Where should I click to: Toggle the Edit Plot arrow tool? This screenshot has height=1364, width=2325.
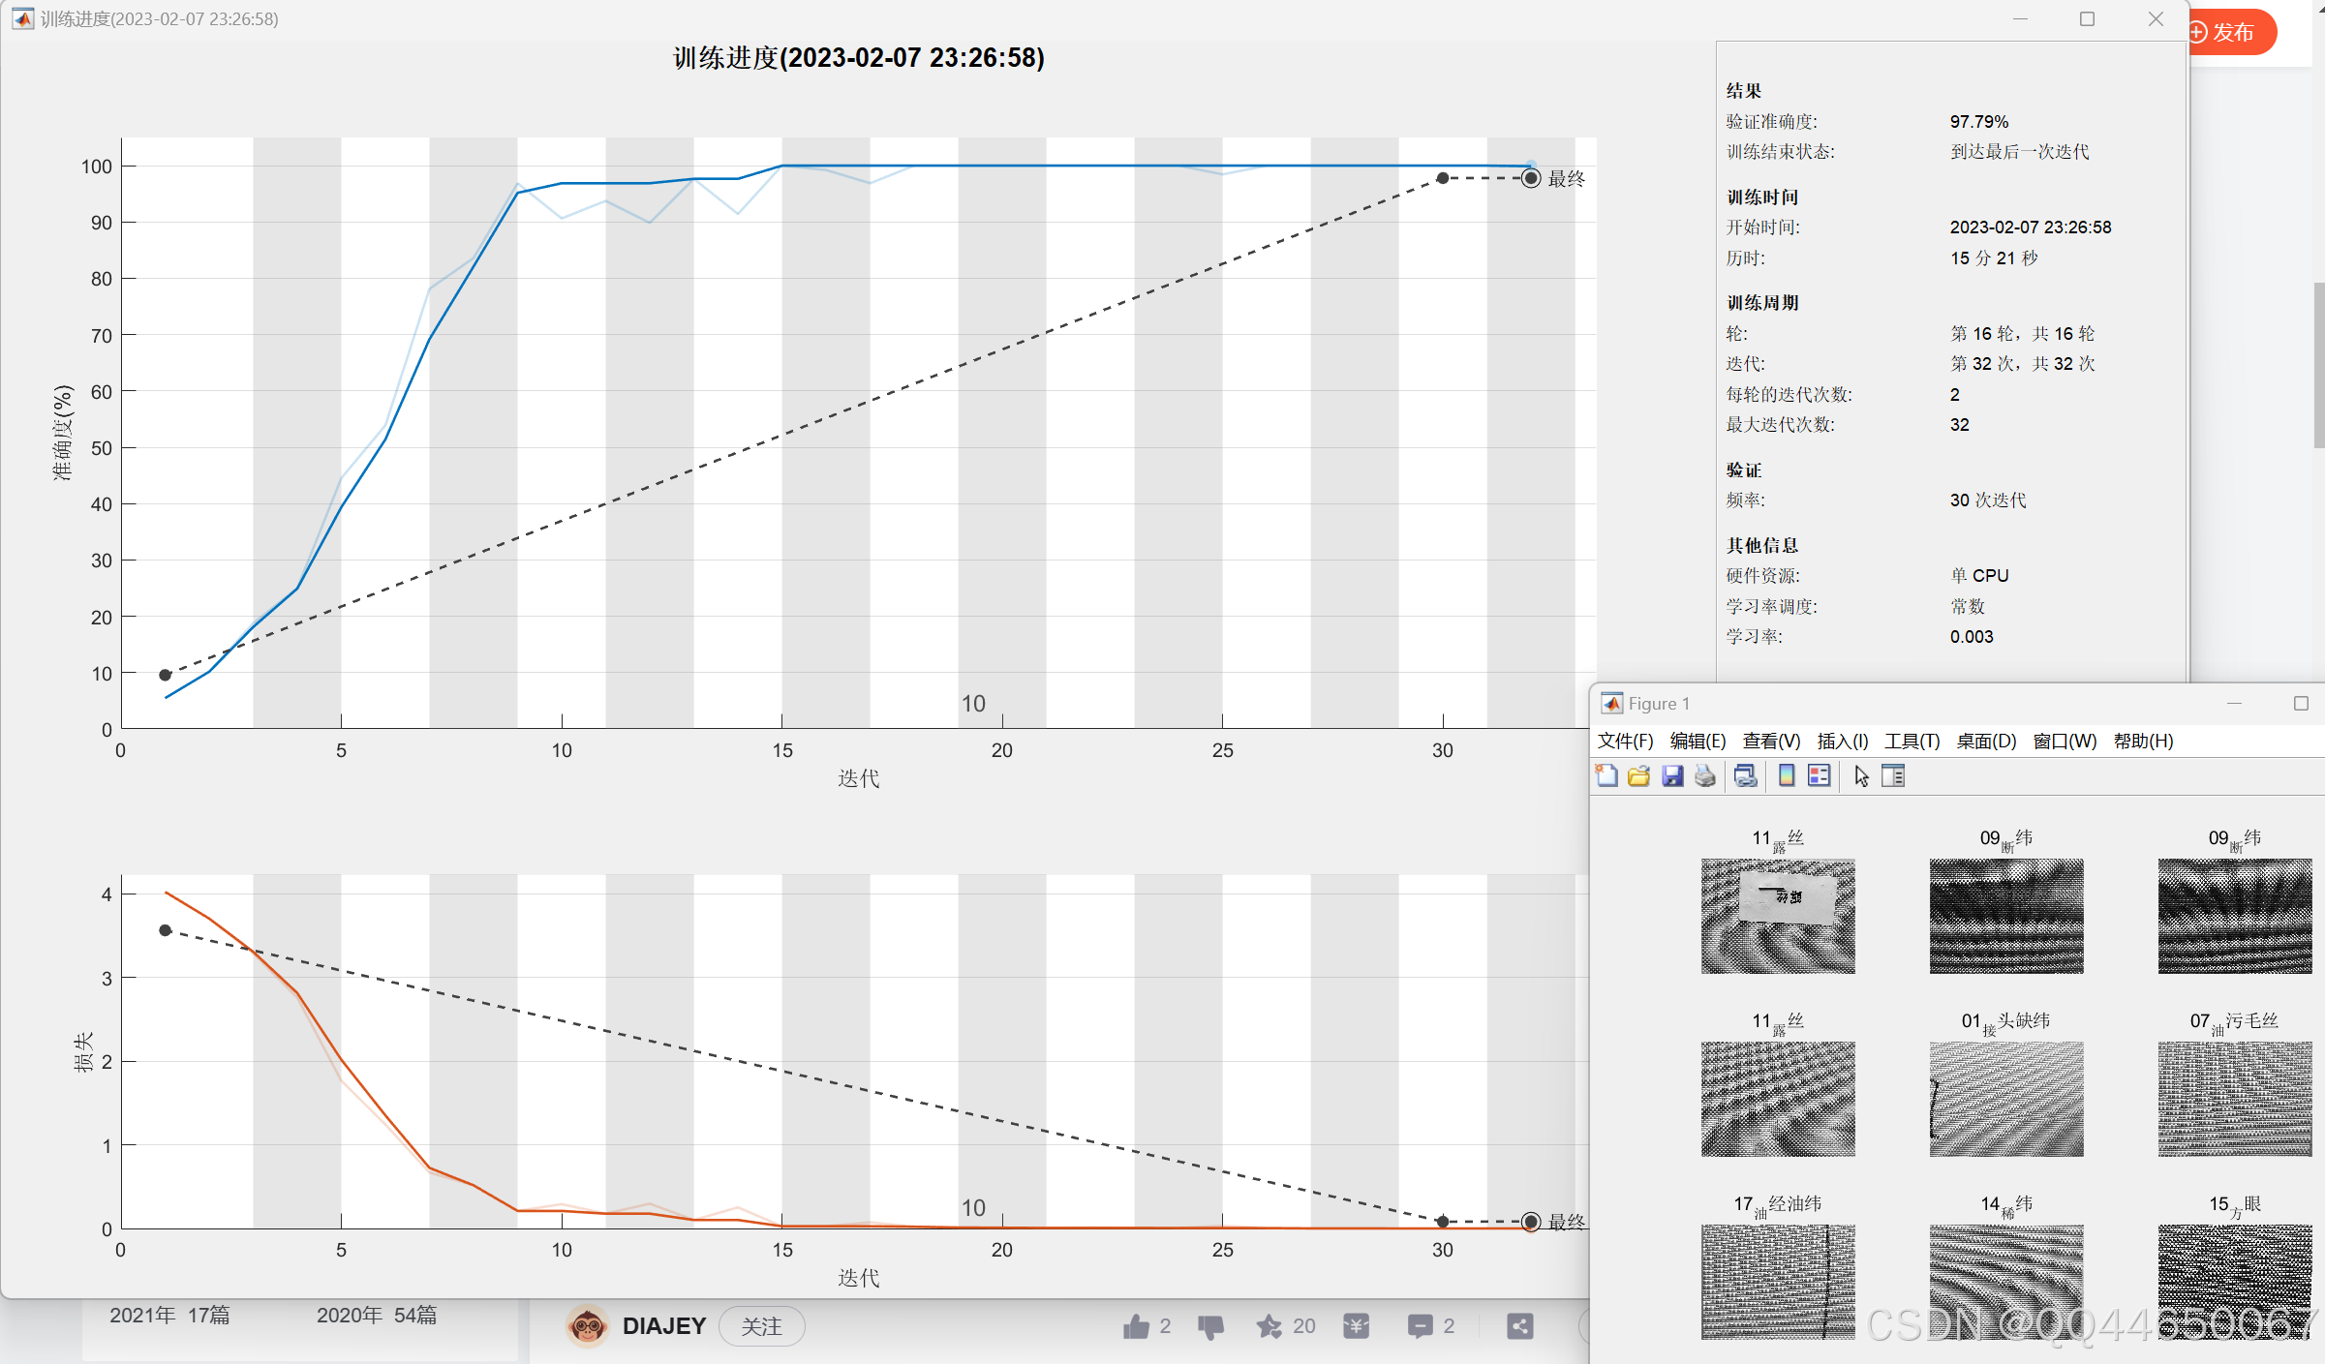coord(1860,775)
